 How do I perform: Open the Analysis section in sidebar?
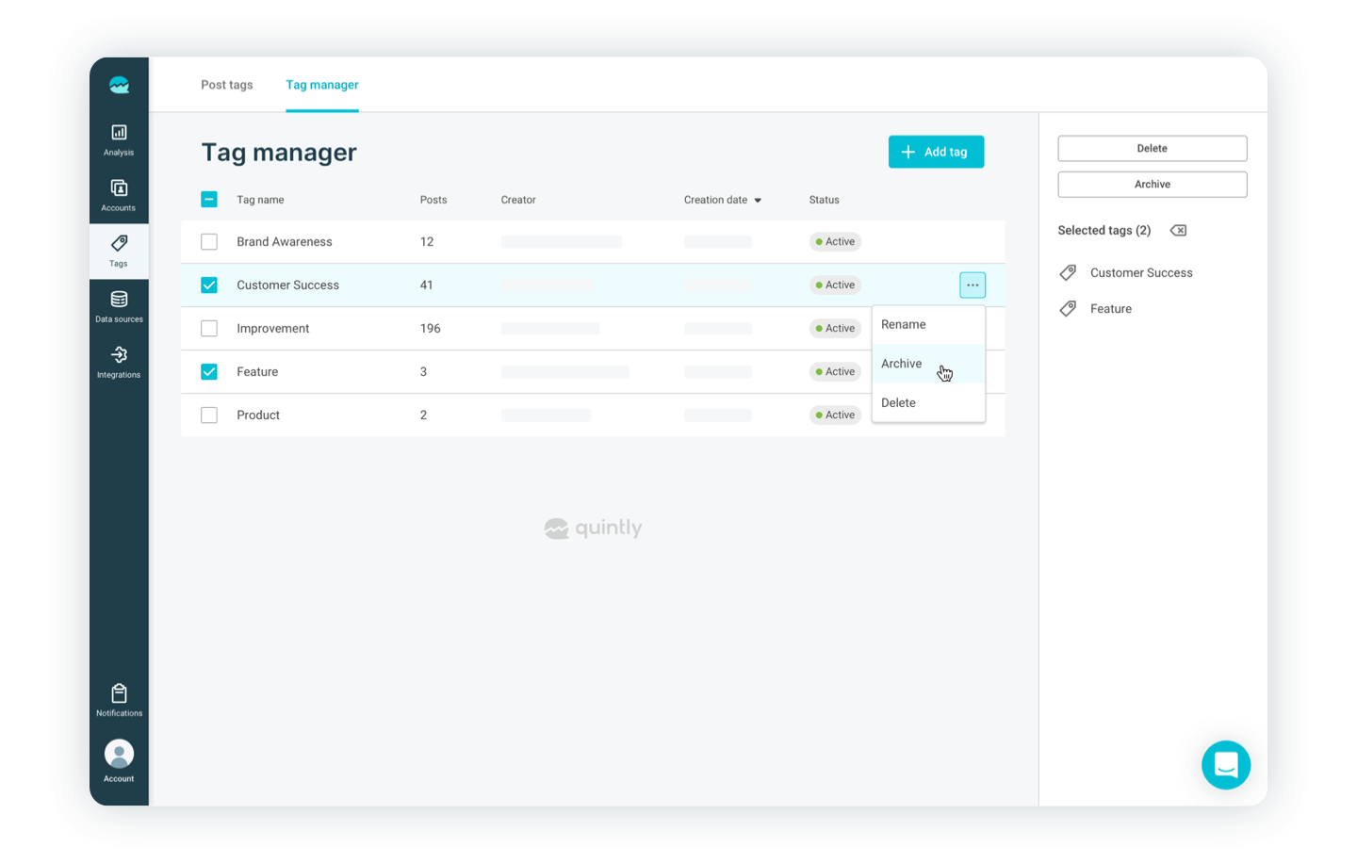tap(119, 139)
